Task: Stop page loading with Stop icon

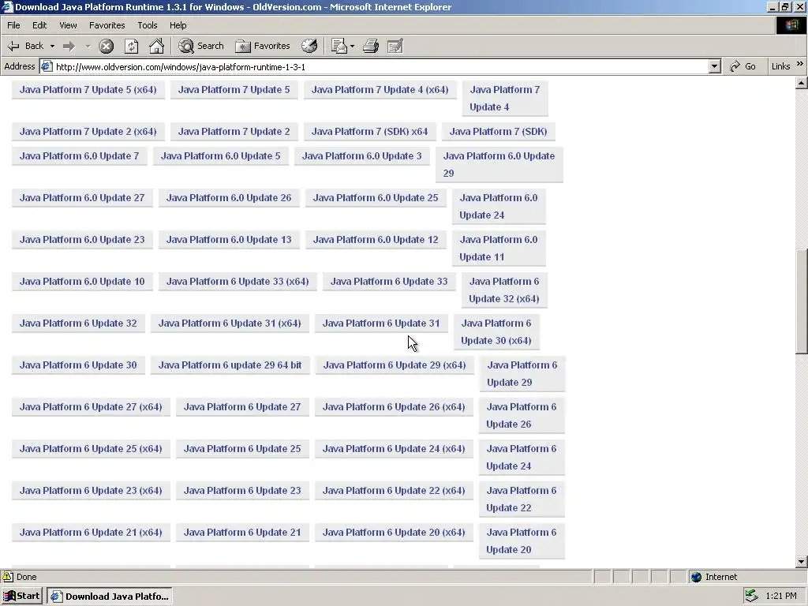Action: [x=107, y=47]
